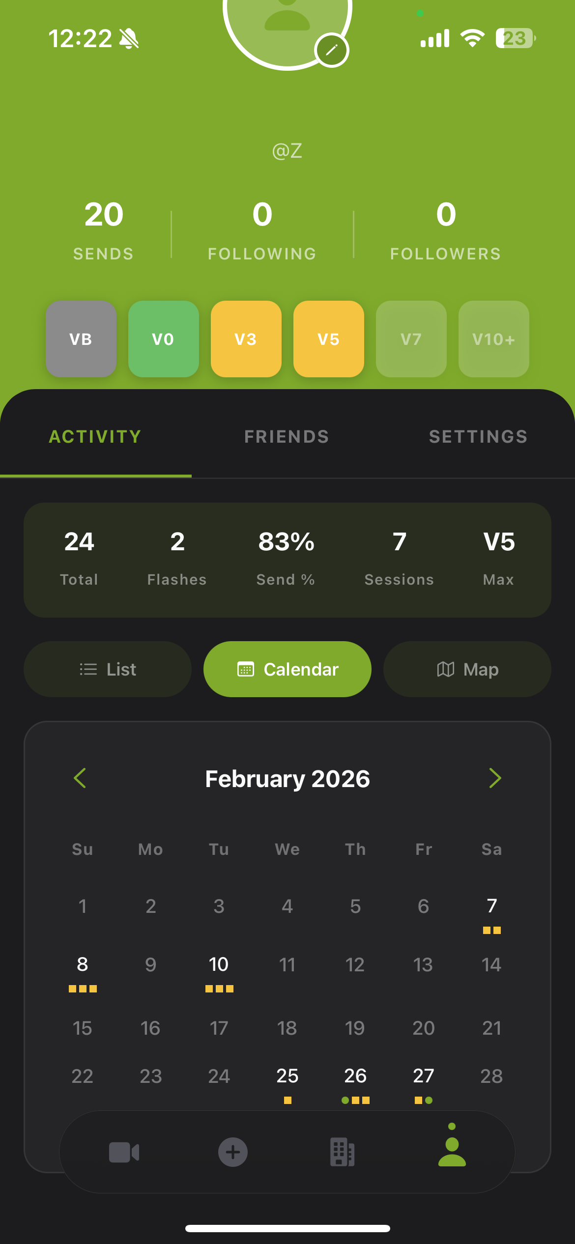Select the V7 grade badge
Image resolution: width=575 pixels, height=1244 pixels.
pyautogui.click(x=411, y=339)
